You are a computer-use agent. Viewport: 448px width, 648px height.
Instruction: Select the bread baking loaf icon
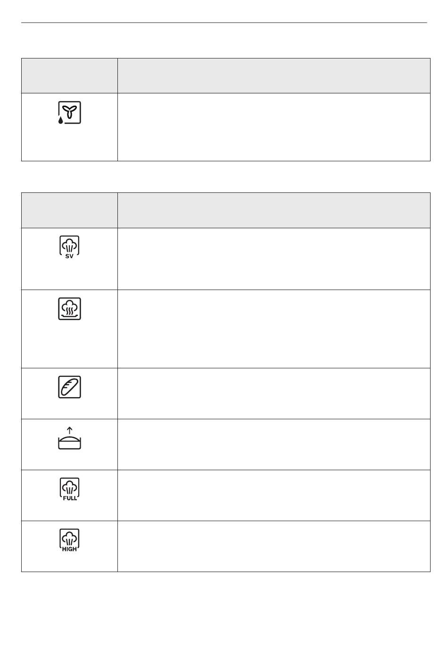coord(69,387)
